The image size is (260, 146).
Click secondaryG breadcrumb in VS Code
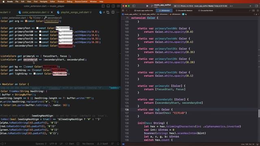click(53, 18)
